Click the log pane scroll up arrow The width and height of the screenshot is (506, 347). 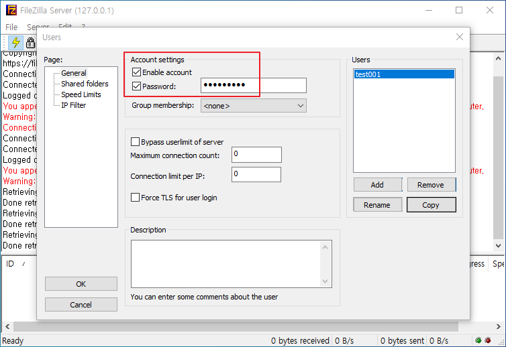[x=498, y=58]
